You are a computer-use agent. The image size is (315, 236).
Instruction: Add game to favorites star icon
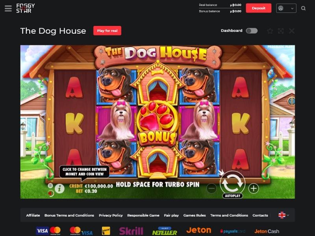[270, 31]
